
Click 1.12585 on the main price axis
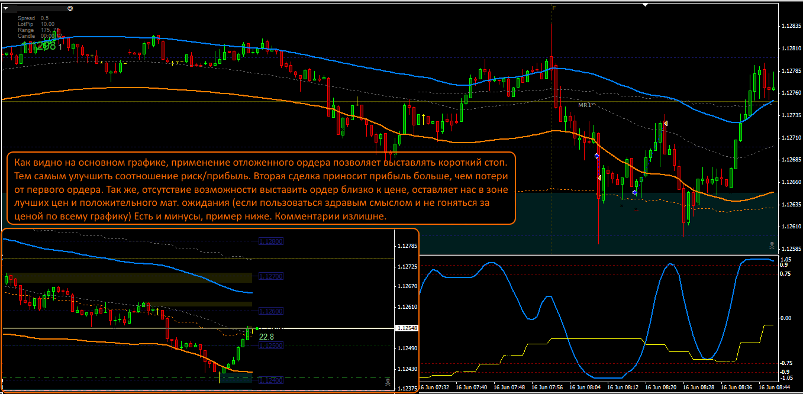(x=791, y=249)
